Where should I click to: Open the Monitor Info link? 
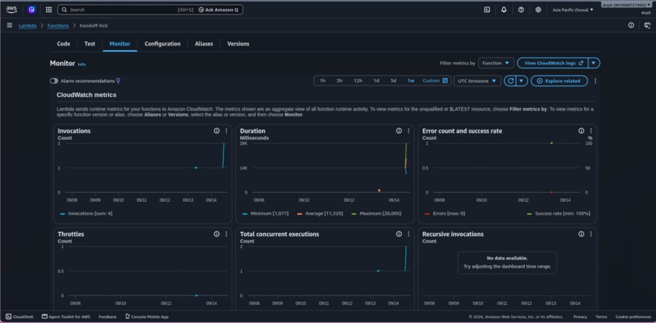click(81, 64)
